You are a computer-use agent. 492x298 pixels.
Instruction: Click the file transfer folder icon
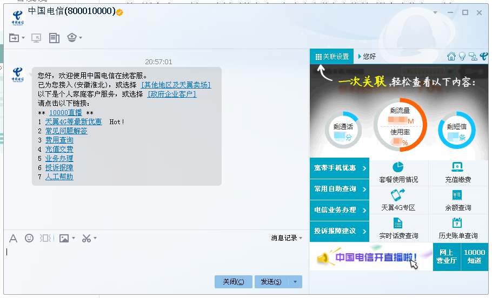point(14,38)
